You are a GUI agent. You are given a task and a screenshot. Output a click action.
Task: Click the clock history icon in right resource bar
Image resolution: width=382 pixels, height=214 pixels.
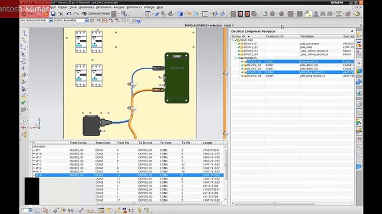[359, 104]
